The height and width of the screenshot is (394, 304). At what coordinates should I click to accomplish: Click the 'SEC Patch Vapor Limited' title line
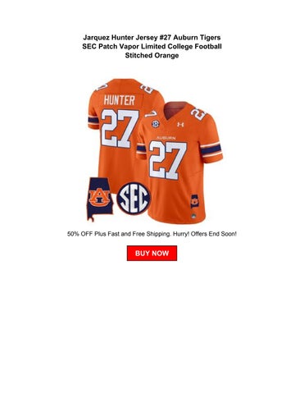124,47
